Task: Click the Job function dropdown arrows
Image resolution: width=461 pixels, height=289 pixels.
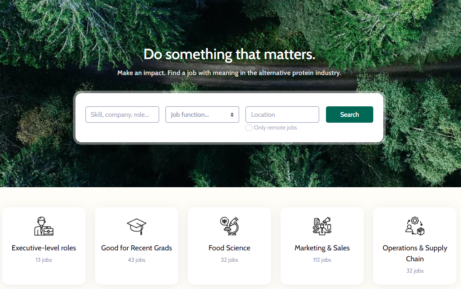Action: pyautogui.click(x=232, y=115)
